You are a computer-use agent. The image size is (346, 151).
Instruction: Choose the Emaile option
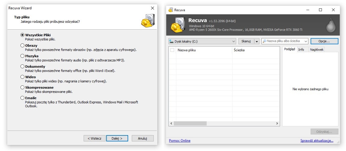tap(22, 98)
